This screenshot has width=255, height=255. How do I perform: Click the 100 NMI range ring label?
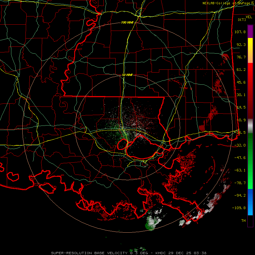coord(127,22)
